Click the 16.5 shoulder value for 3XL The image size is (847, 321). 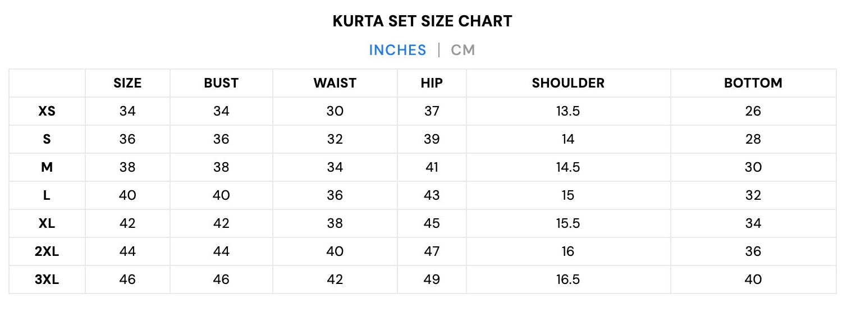point(568,279)
